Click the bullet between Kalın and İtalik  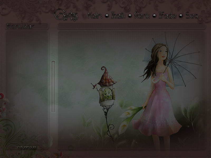tap(107, 16)
